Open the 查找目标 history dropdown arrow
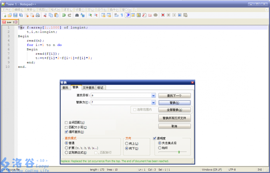 tap(154, 95)
